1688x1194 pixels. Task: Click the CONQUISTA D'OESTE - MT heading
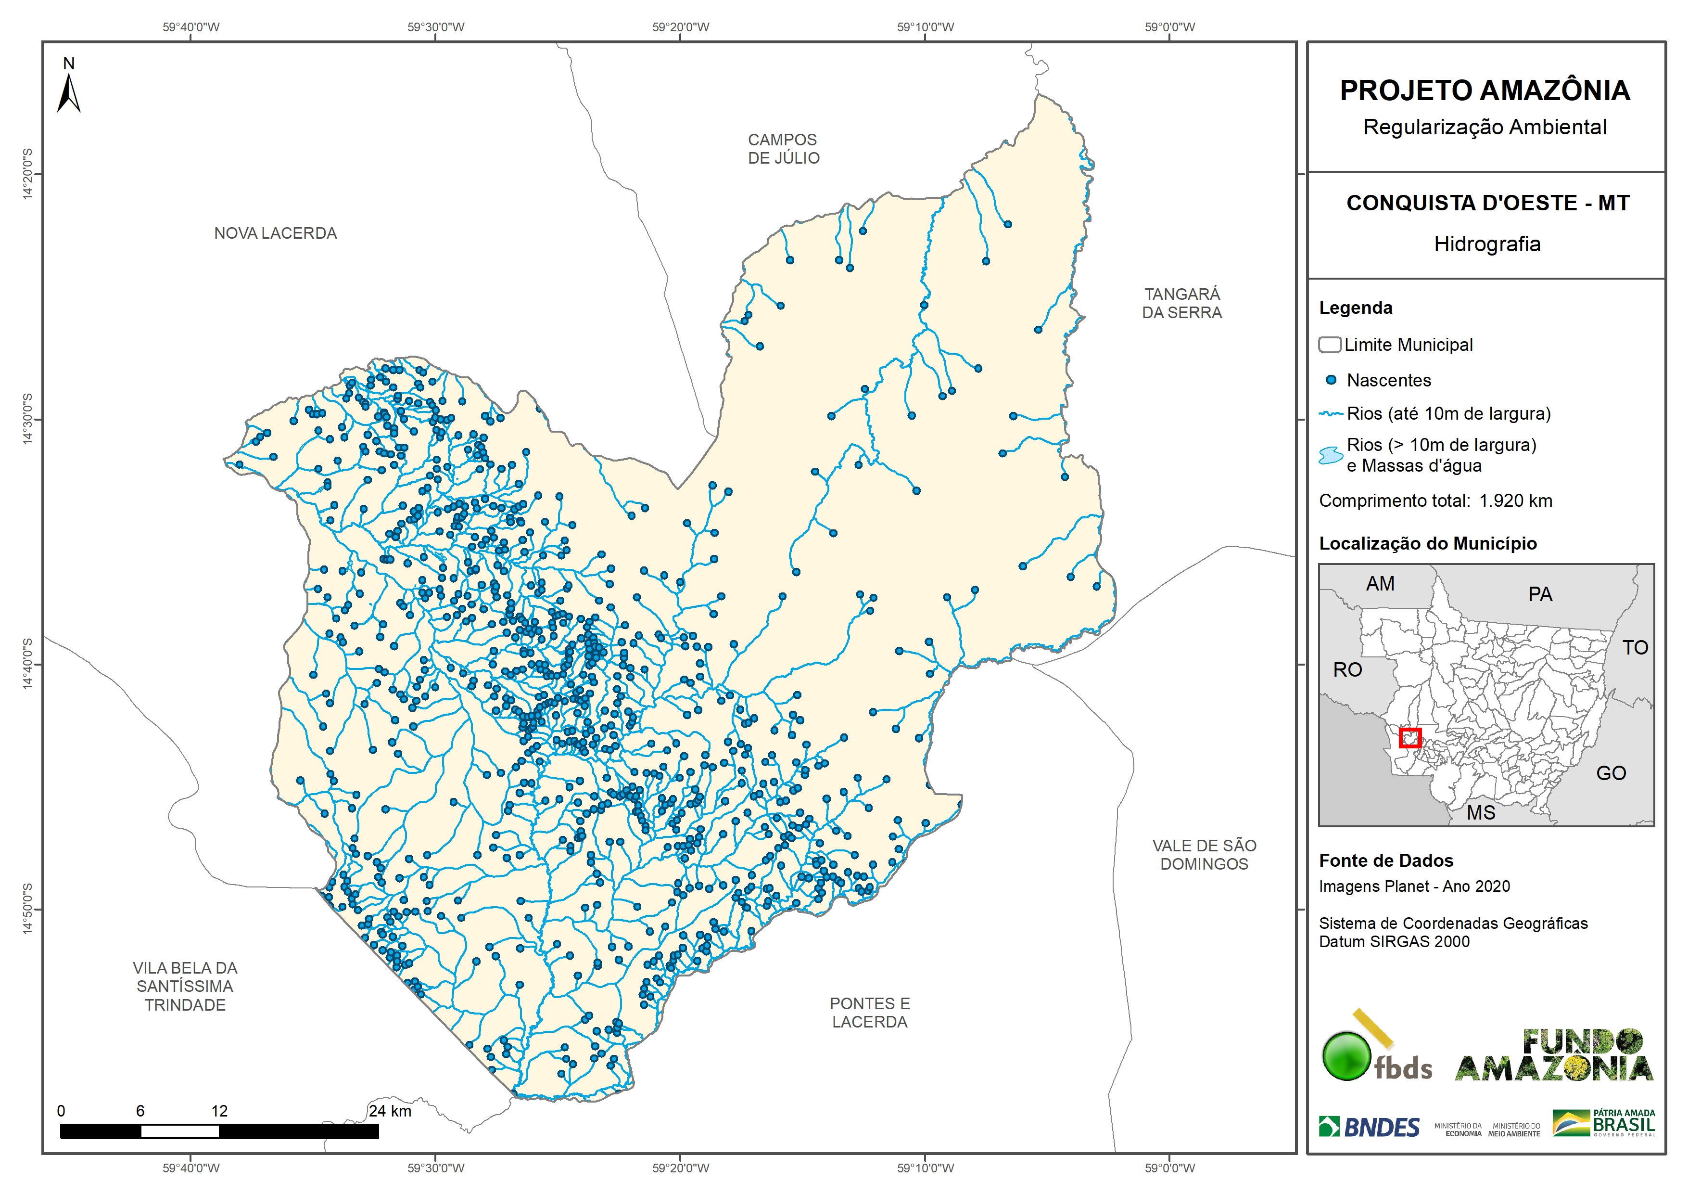1487,203
